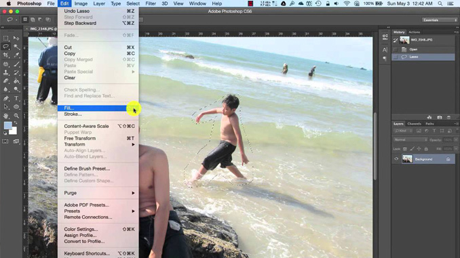The width and height of the screenshot is (460, 258).
Task: Select the Path Selection tool
Action: coord(6,107)
